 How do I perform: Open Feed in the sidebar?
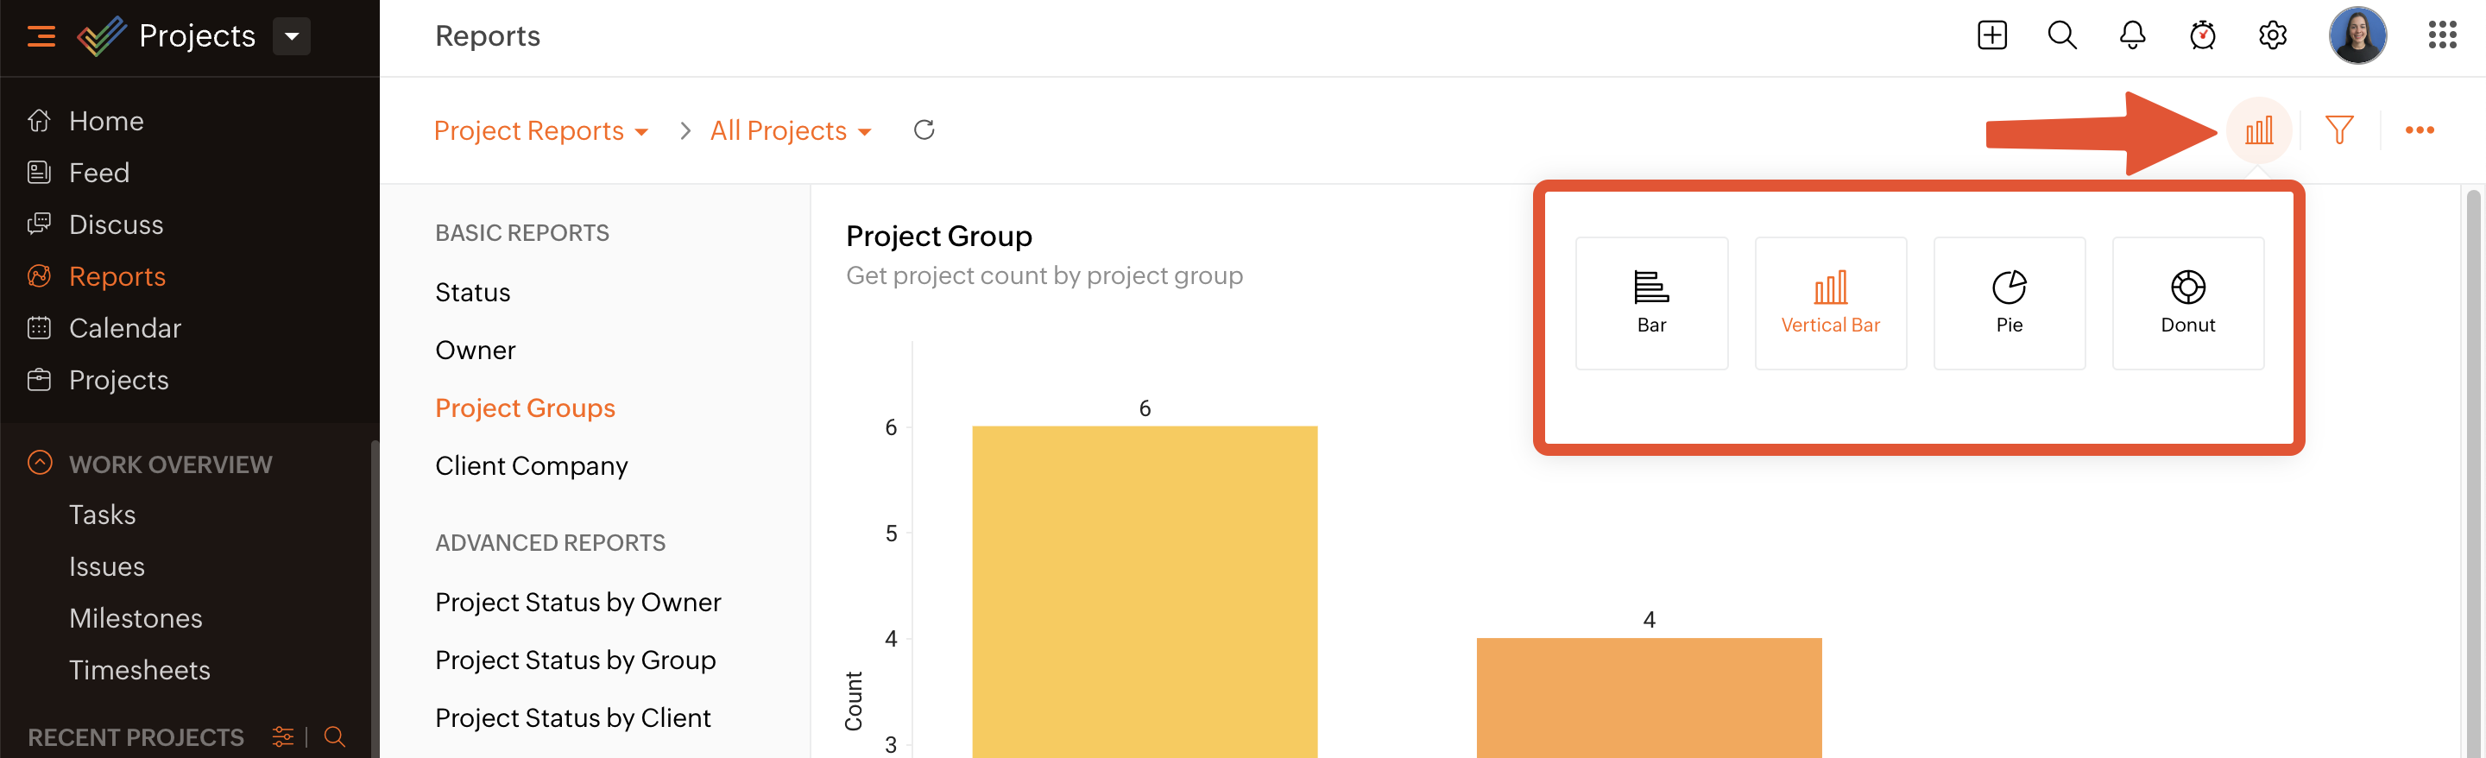pos(99,173)
